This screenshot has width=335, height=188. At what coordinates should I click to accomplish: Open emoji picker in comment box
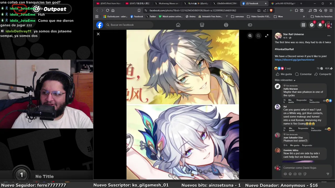(x=290, y=174)
